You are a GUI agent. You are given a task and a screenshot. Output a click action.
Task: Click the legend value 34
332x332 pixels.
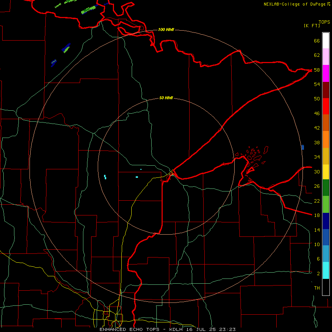[317, 157]
